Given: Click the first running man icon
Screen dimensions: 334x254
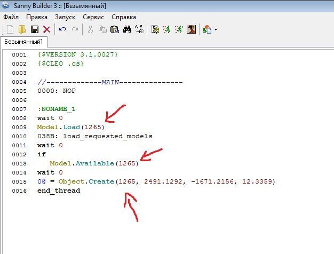Looking at the screenshot, I should tap(166, 29).
